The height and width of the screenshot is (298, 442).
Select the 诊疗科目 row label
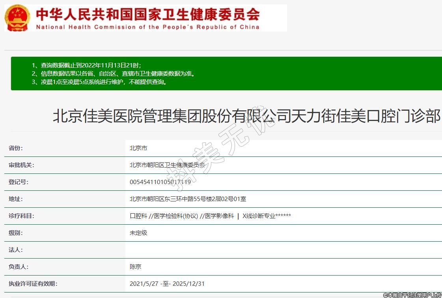click(x=21, y=216)
